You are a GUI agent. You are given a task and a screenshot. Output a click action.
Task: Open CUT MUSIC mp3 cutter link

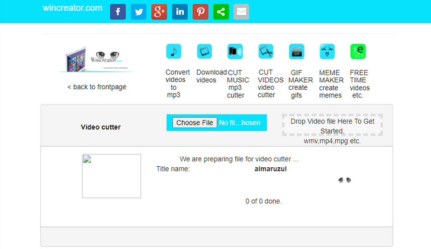click(x=238, y=84)
